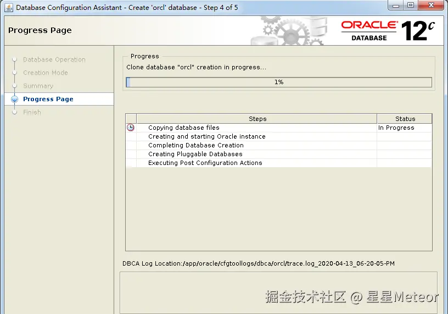Click the DBCA Log Location path text

[258, 263]
